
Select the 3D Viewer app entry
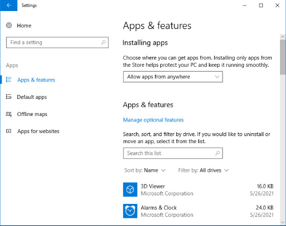click(198, 190)
